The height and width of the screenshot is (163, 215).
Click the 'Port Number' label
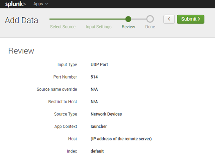point(65,77)
